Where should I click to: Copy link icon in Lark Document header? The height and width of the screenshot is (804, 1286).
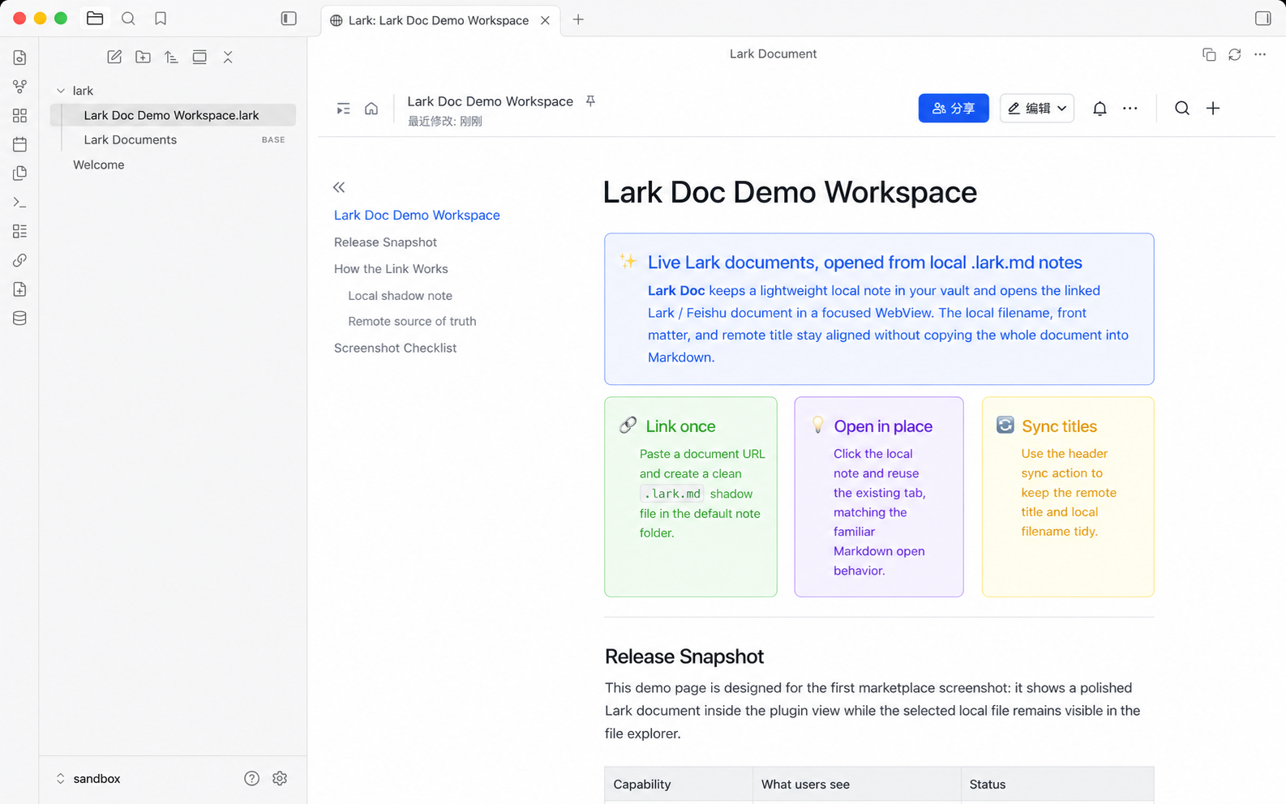coord(1209,54)
